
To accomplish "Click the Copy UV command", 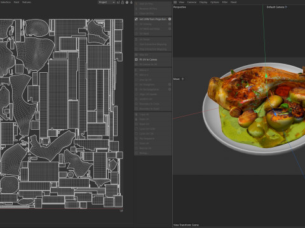I will [x=144, y=115].
